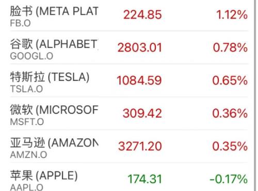Tap Amazon change 0.35%
Screen dimensions: 258x191
point(230,146)
